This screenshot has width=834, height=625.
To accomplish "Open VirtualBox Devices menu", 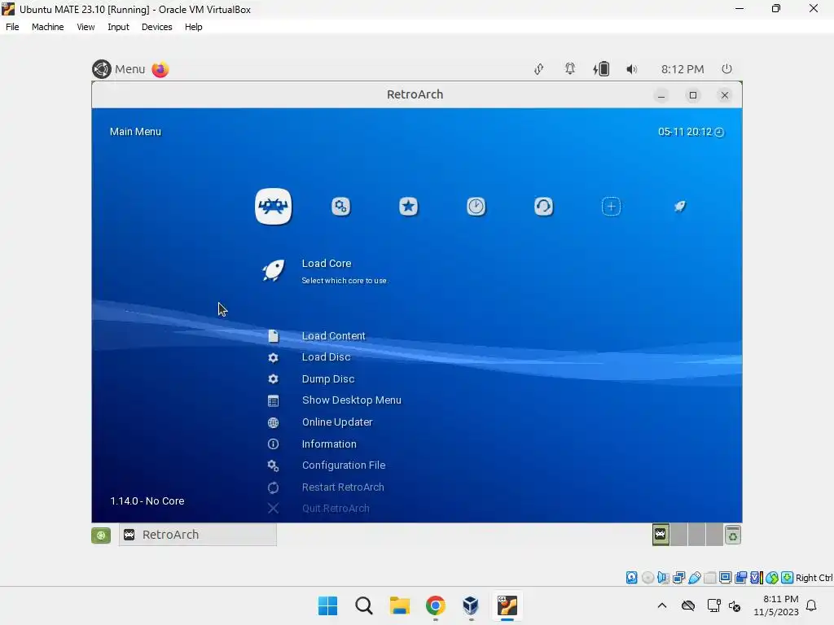I will point(156,27).
